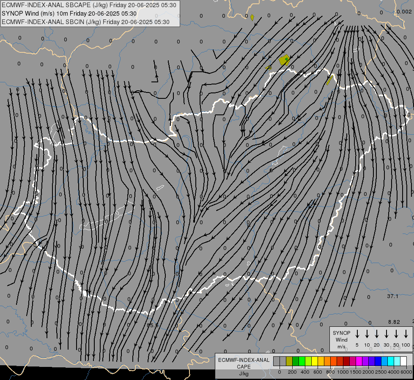This screenshot has width=414, height=380.
Task: Click the 4000 tick label in CAPE legend
Action: coord(394,372)
